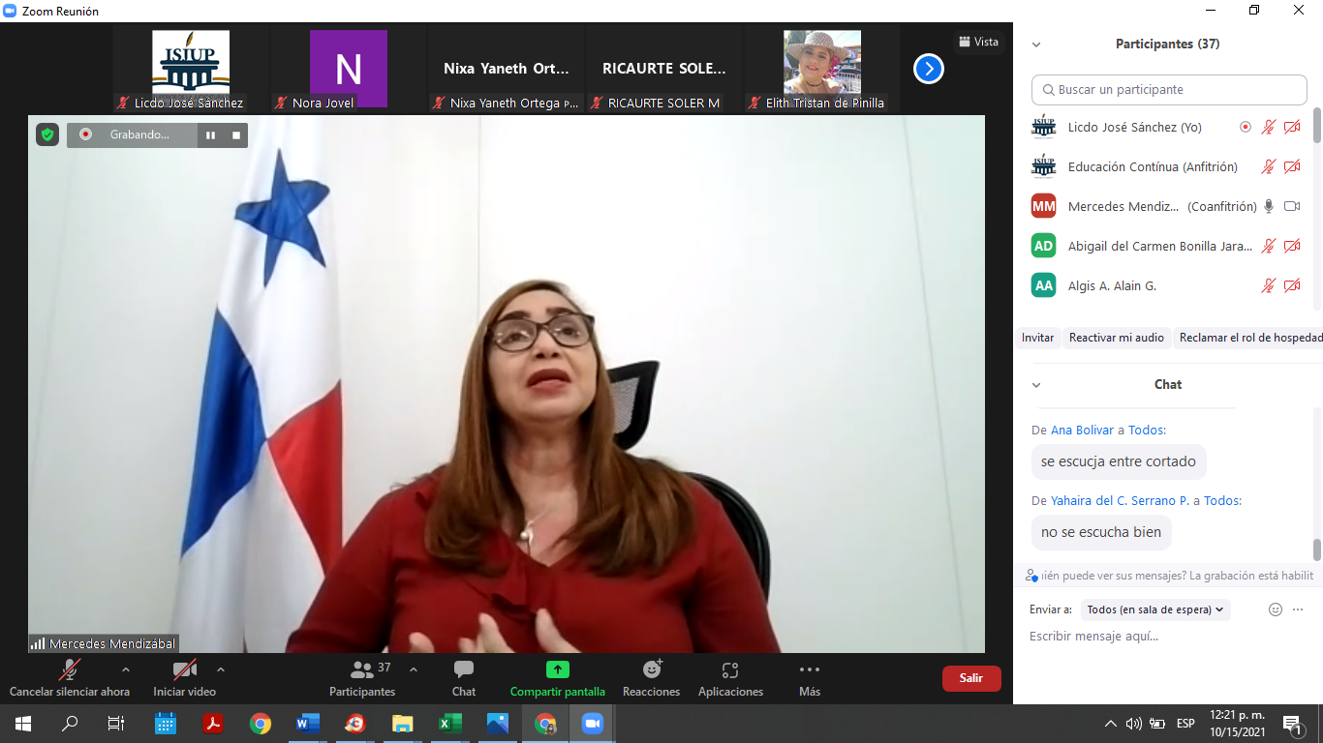Image resolution: width=1323 pixels, height=743 pixels.
Task: Open the chat emoji picker
Action: coord(1276,609)
